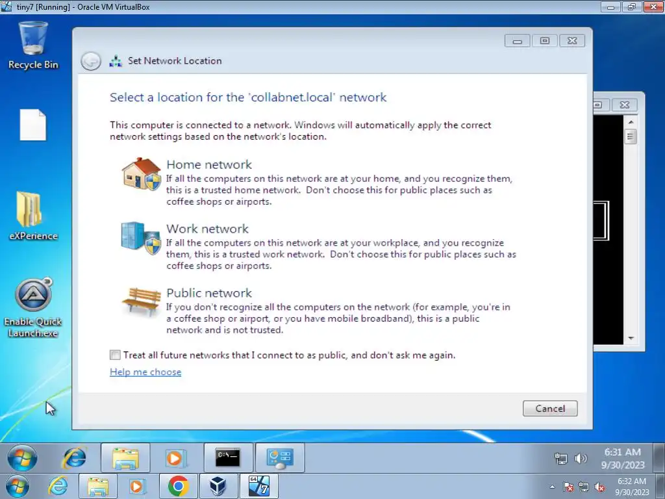Viewport: 665px width, 499px height.
Task: Click the host tray network icon
Action: click(x=584, y=487)
